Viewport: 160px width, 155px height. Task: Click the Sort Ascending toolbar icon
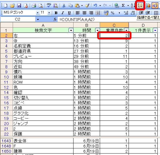coord(133,5)
